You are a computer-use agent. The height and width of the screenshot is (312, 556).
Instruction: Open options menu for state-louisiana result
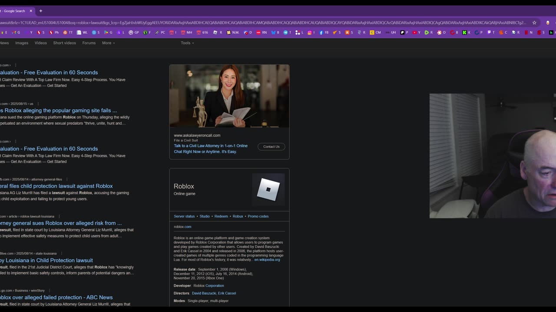[61, 253]
